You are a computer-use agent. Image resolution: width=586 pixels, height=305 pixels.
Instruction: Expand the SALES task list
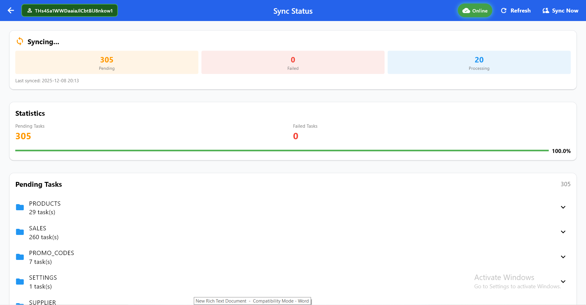(563, 232)
